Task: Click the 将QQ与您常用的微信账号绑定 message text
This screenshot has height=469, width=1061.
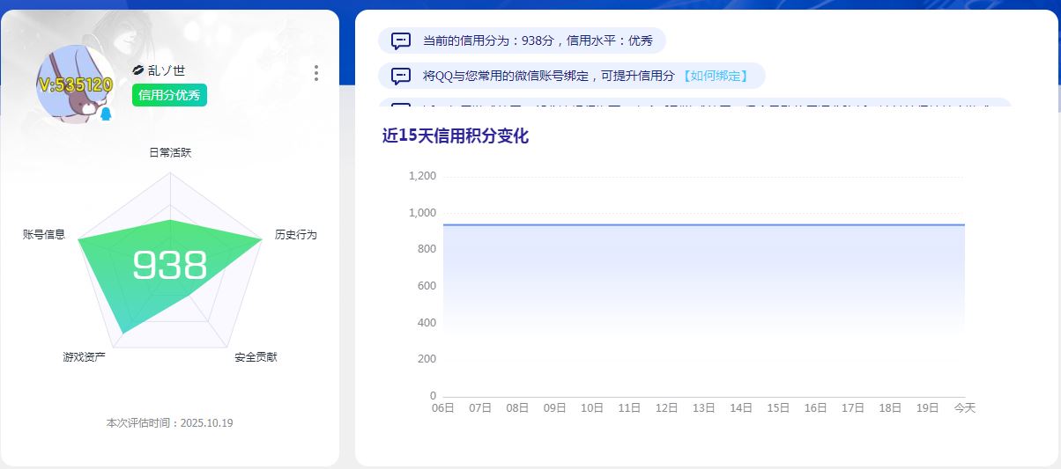Action: [x=549, y=76]
